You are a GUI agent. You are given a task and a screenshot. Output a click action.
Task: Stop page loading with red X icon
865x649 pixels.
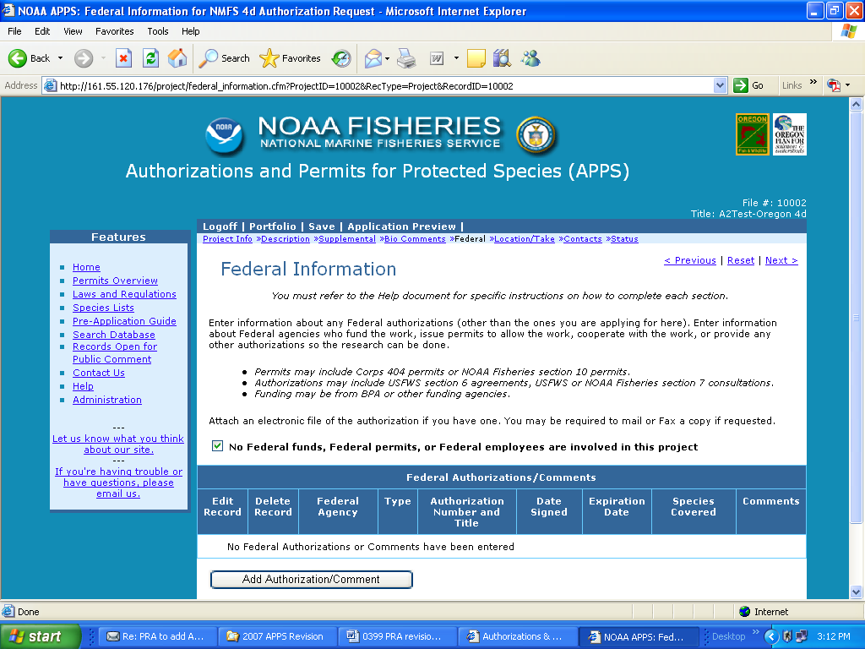(123, 58)
